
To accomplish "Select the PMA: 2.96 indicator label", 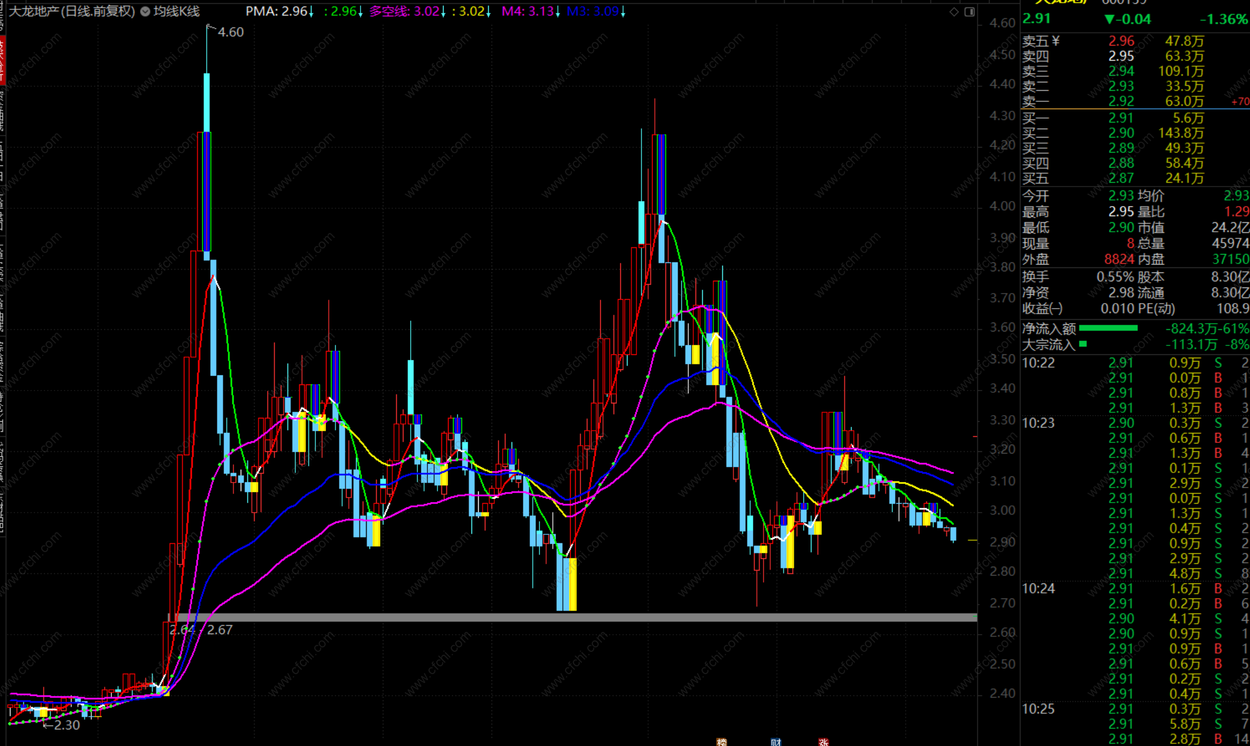I will [277, 11].
